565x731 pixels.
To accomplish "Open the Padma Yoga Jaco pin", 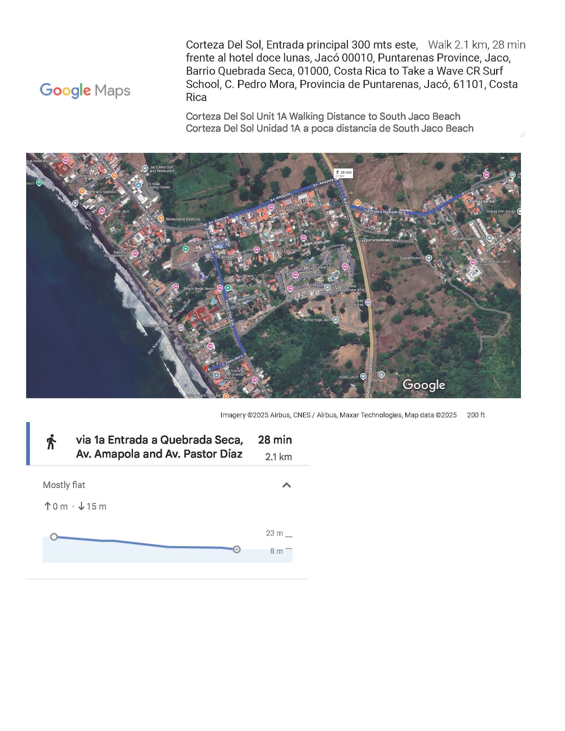I will pyautogui.click(x=336, y=320).
